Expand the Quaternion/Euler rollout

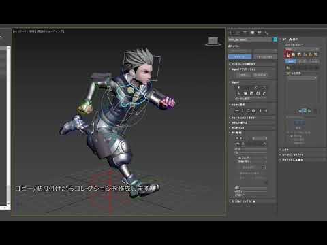[251, 118]
